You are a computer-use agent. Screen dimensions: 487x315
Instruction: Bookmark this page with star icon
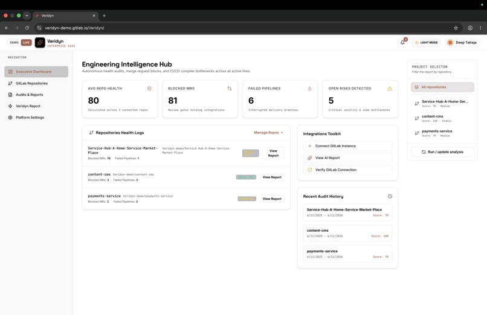[x=456, y=28]
